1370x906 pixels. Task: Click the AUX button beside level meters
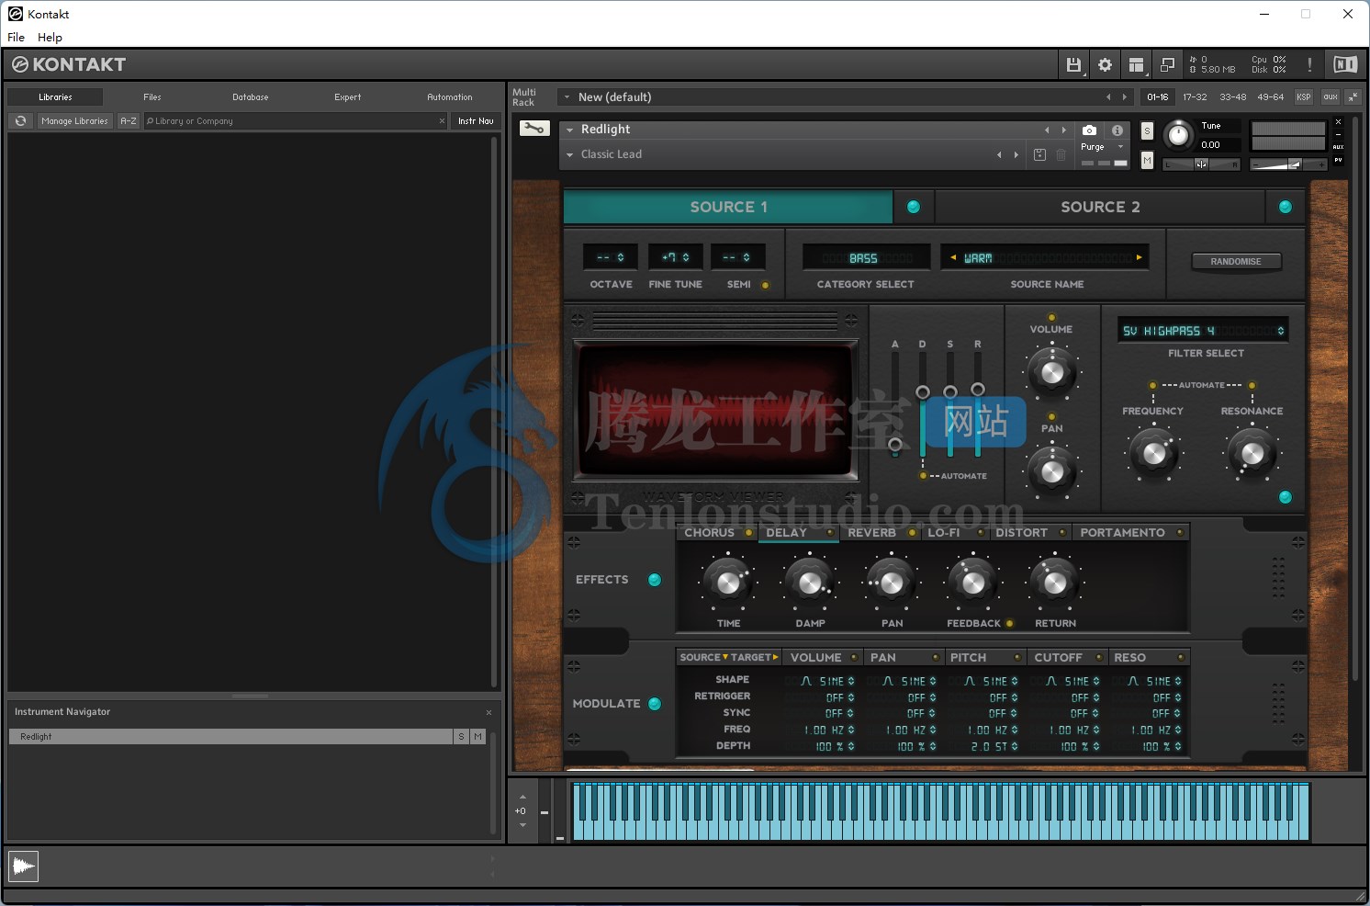(x=1338, y=147)
